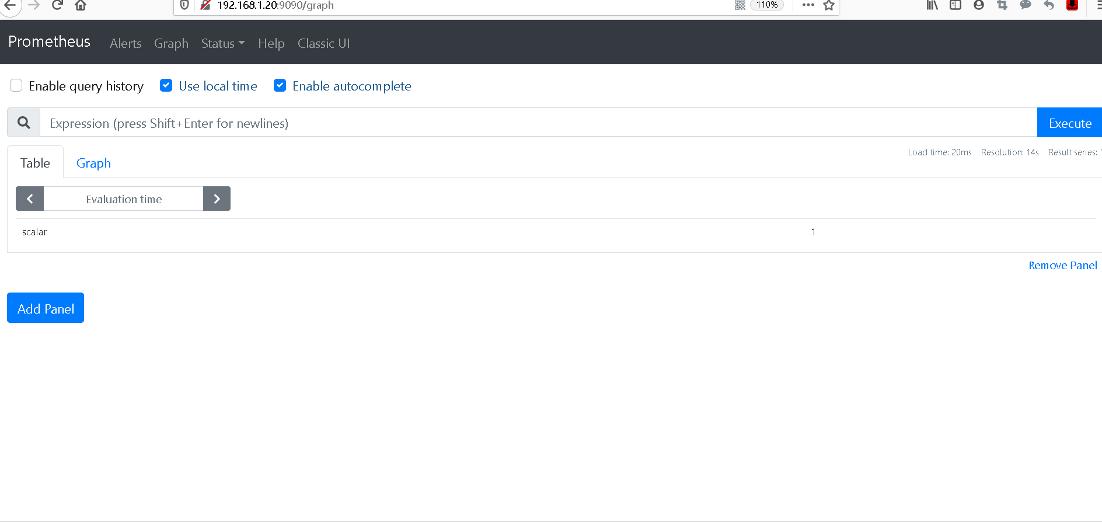This screenshot has height=522, width=1102.
Task: Reset the 110% zoom level indicator
Action: pos(767,5)
